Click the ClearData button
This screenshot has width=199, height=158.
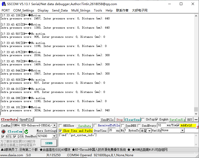[x=9, y=119]
